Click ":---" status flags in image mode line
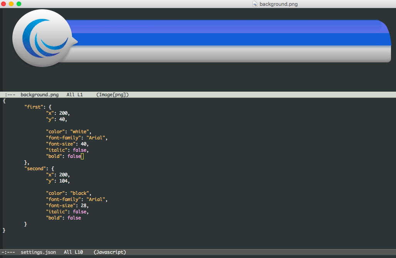This screenshot has height=258, width=396. point(10,95)
